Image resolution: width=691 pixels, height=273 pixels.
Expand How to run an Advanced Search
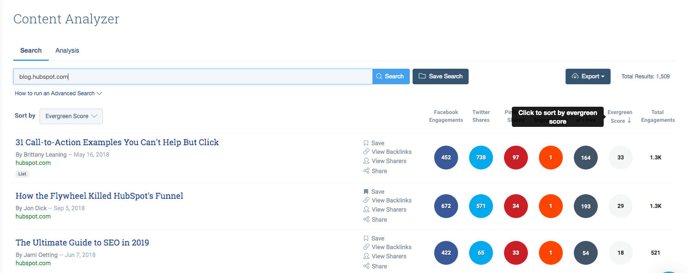click(58, 93)
